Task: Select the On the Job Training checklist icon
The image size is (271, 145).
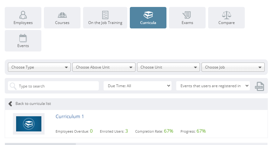Action: tap(105, 15)
